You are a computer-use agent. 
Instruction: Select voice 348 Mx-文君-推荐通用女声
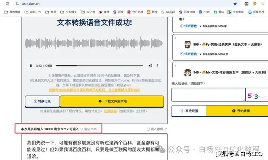coord(220,70)
